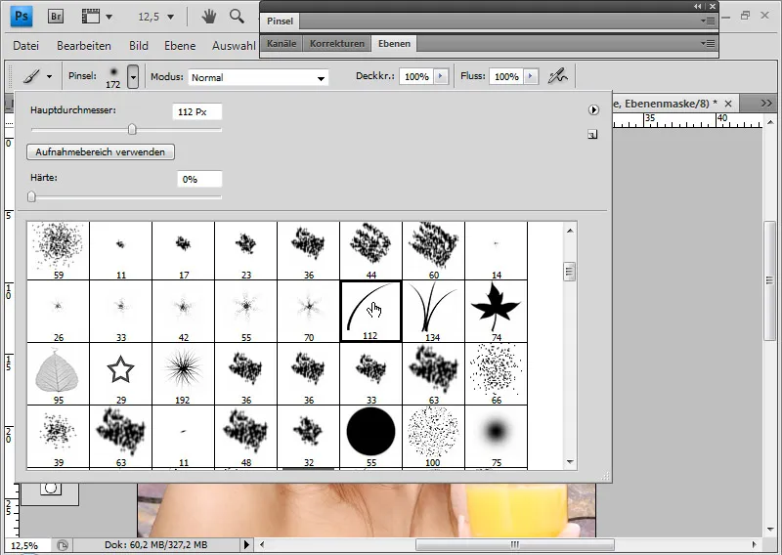Open the Bearbeiten menu
Viewport: 782px width, 555px height.
click(x=84, y=46)
